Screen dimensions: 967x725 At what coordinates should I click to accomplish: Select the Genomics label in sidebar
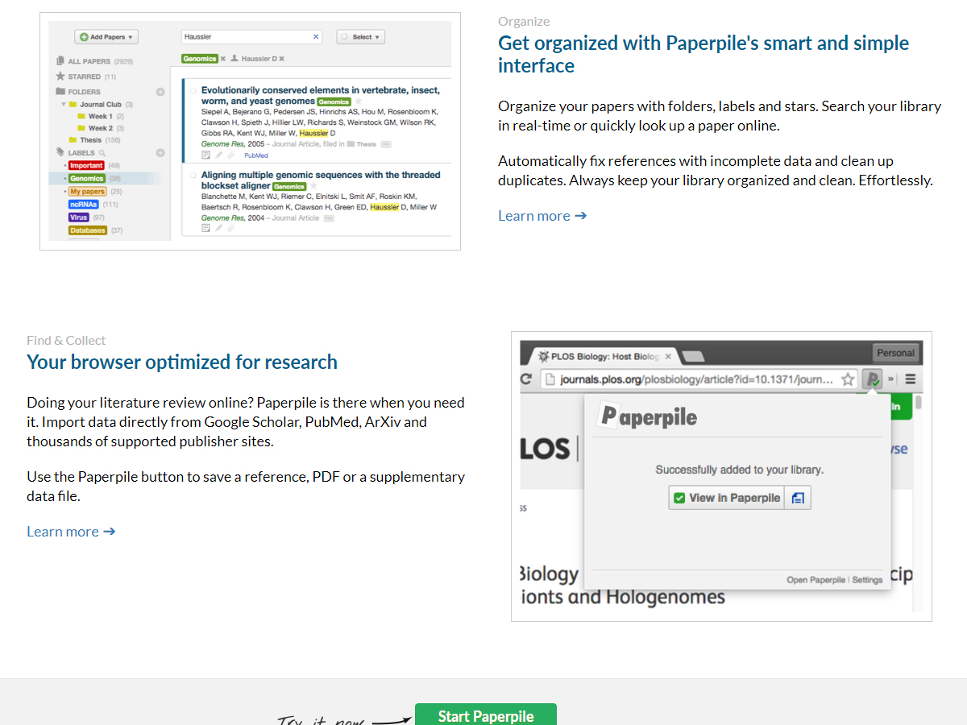click(x=86, y=179)
